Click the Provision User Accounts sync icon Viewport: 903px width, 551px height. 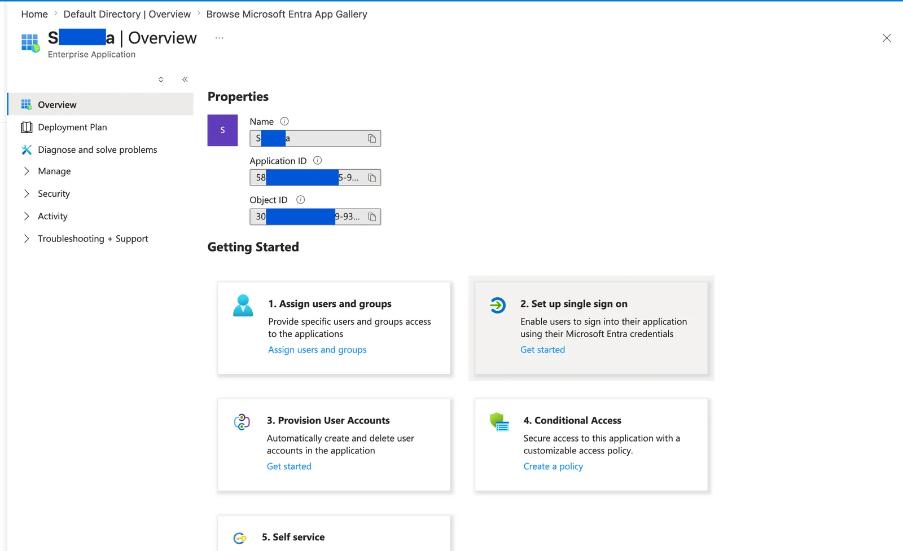pyautogui.click(x=242, y=422)
